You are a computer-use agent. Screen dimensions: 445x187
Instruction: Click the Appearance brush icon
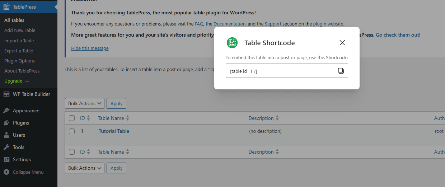point(6,111)
